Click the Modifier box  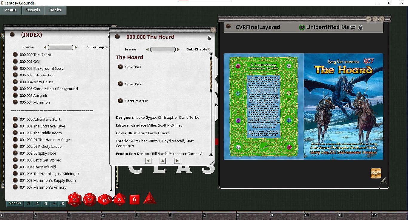click(x=15, y=204)
